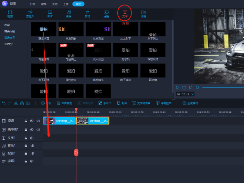The width and height of the screenshot is (244, 183).
Task: Choose the 从上到下 text animation thumbnail
Action: tap(126, 29)
